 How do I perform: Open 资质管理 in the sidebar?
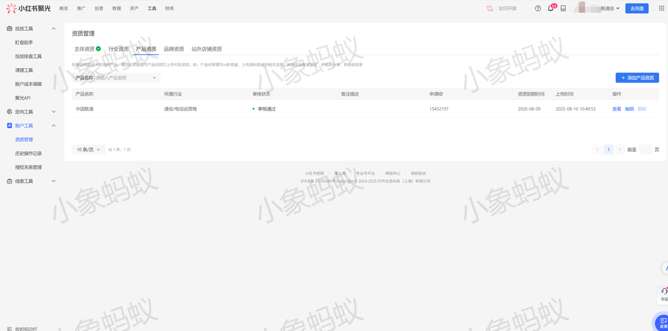point(24,140)
